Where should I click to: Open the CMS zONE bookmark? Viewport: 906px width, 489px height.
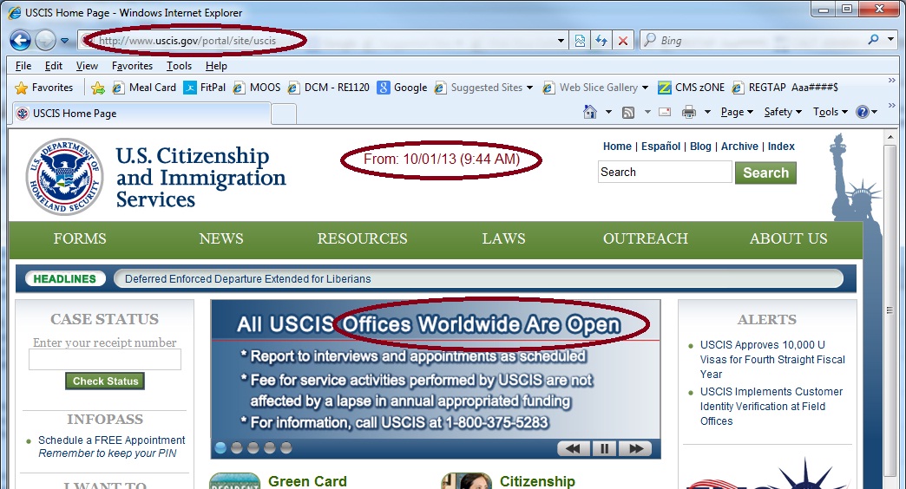[x=692, y=88]
